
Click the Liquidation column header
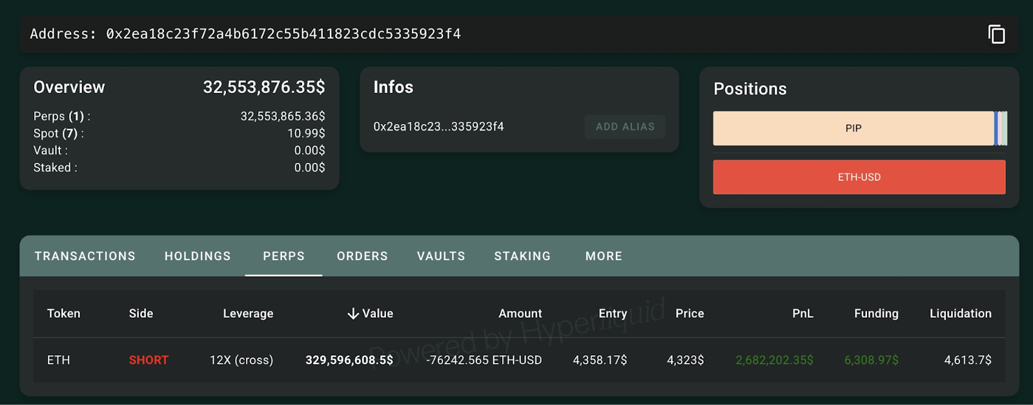pos(960,314)
